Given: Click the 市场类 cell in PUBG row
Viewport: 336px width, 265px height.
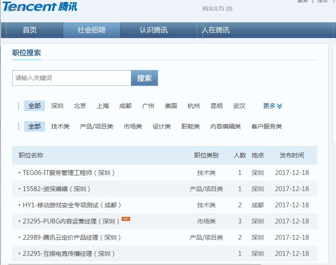Looking at the screenshot, I should [206, 221].
